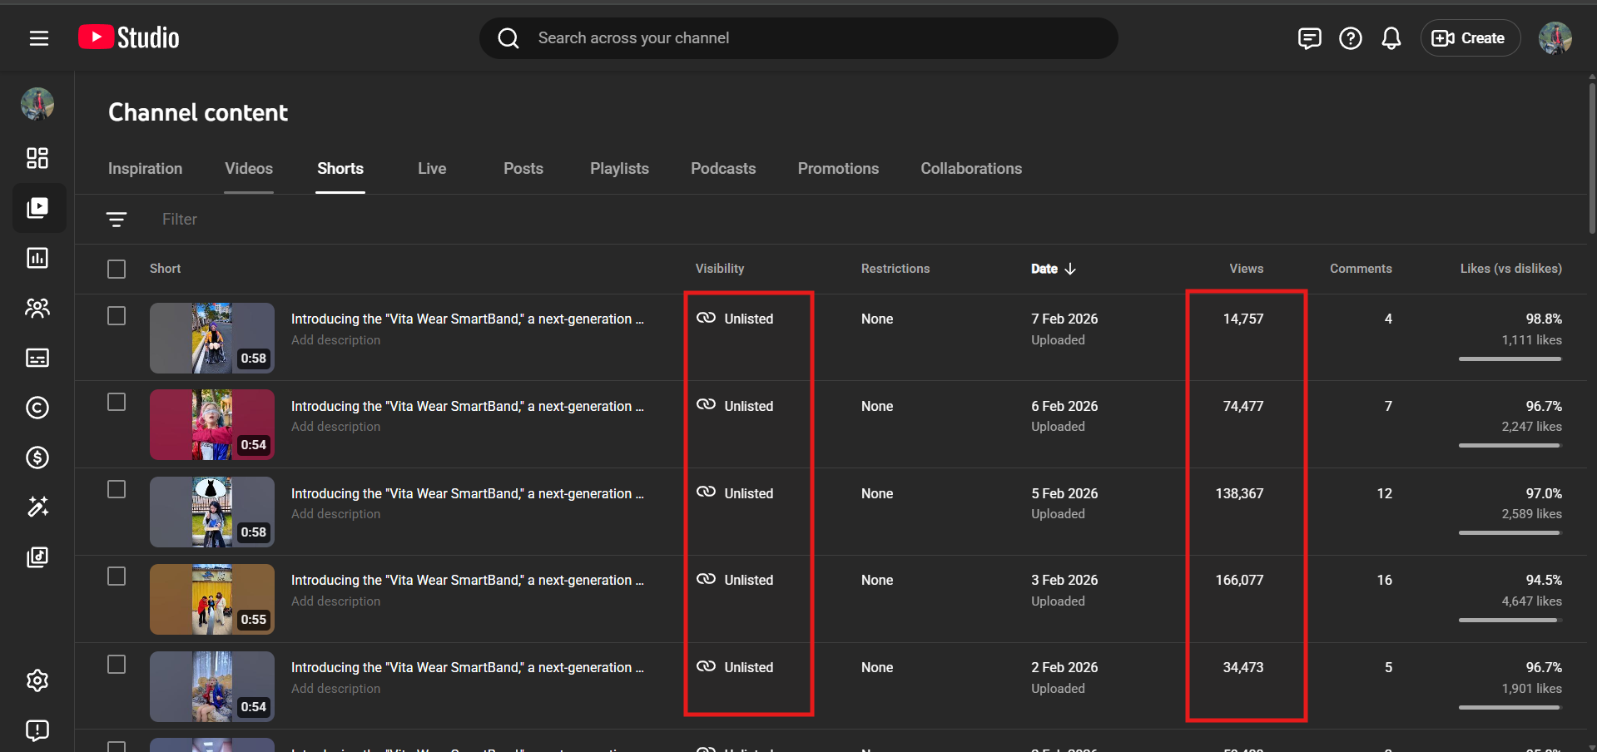Select the checkbox for the 7 Feb 2026 short
Viewport: 1597px width, 752px height.
click(117, 316)
